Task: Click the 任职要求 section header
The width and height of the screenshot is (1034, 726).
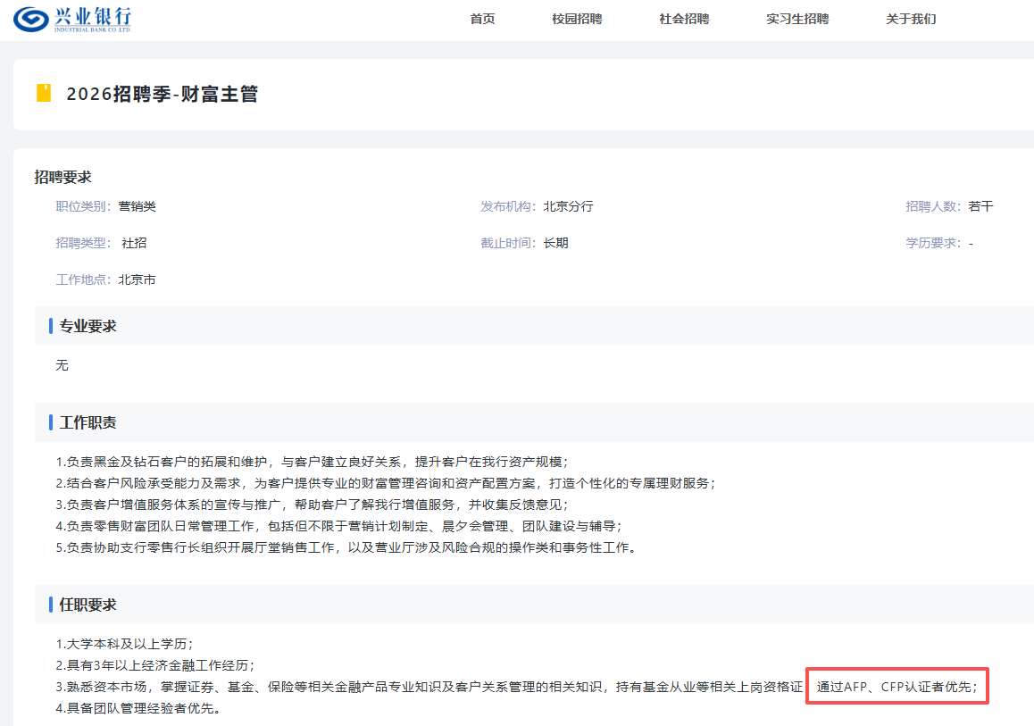Action: pos(88,605)
